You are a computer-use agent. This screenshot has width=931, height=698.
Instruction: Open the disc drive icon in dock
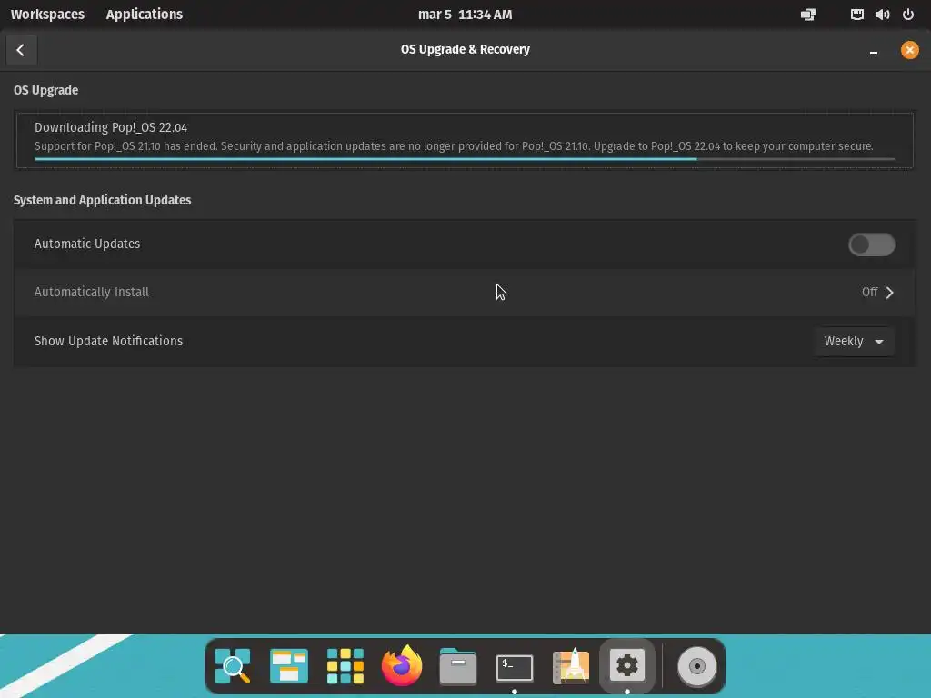click(x=697, y=666)
